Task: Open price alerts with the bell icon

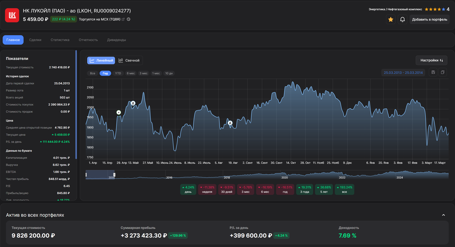Action: [402, 19]
